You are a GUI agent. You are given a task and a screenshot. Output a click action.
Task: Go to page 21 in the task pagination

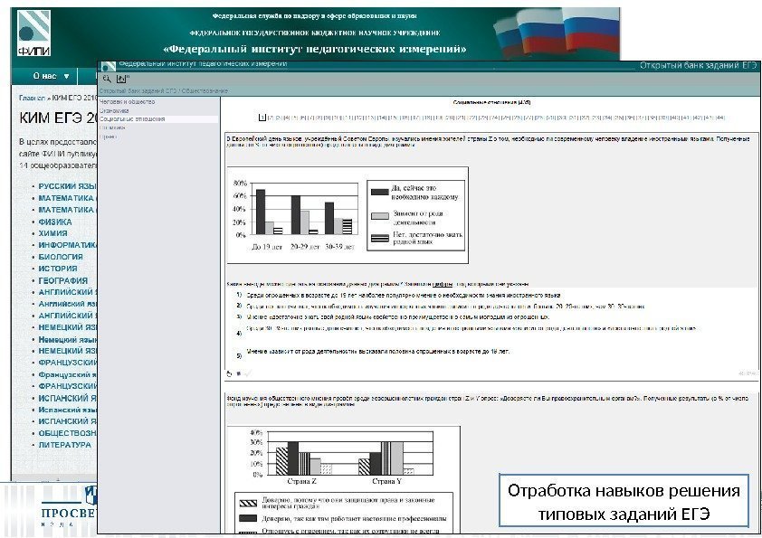(x=460, y=118)
